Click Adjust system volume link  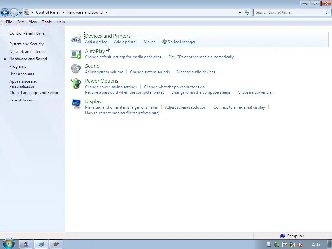click(x=104, y=72)
